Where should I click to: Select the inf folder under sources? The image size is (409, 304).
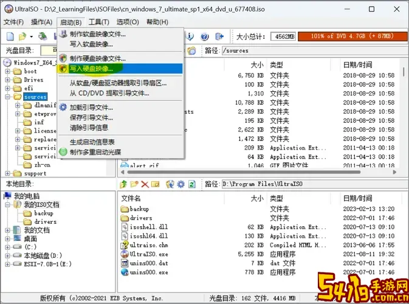pos(39,122)
